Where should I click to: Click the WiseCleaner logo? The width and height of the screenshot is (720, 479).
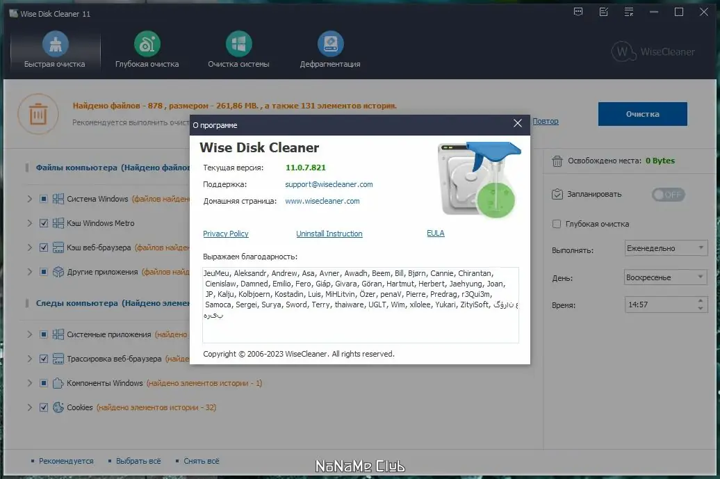(653, 52)
